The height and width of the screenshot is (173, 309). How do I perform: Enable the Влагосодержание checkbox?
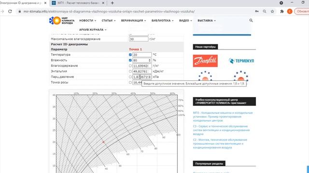130,66
